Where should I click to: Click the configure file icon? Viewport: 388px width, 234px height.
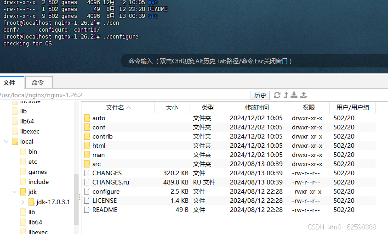(86, 191)
